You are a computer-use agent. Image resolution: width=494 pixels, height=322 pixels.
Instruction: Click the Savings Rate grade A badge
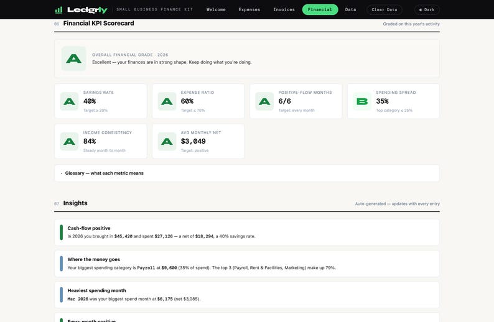[69, 101]
